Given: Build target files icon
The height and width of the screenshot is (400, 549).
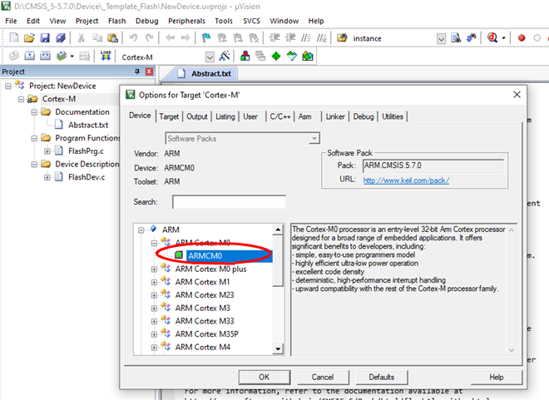Looking at the screenshot, I should [x=29, y=56].
